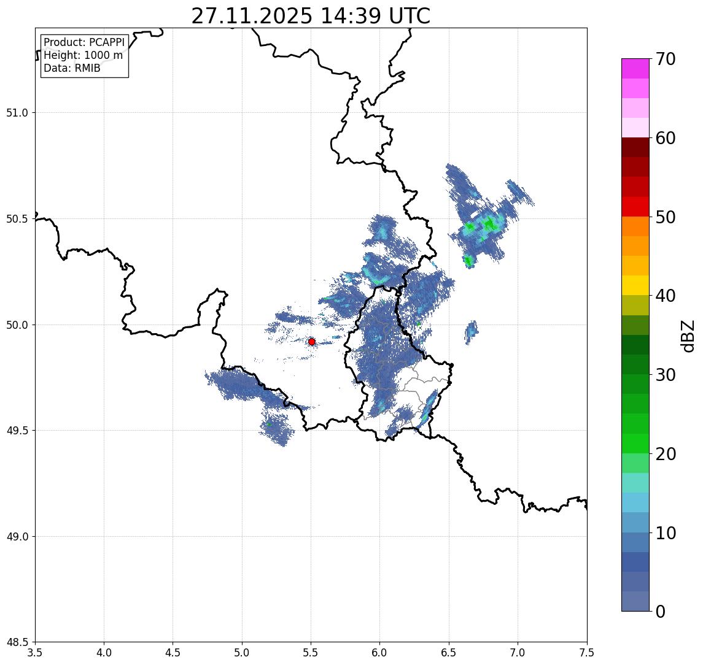The width and height of the screenshot is (703, 665).
Task: Click colorbar tick label 50
Action: (x=665, y=217)
